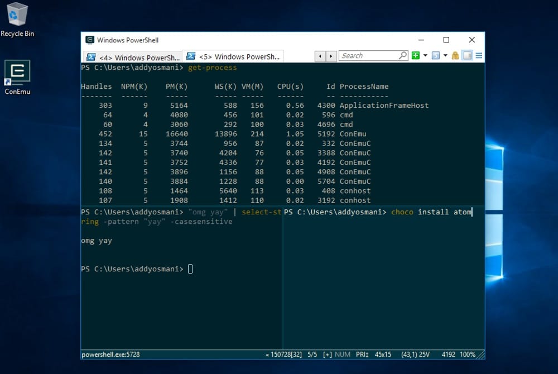Select the <5> Windows PowerShell tab
558x374 pixels.
point(234,57)
